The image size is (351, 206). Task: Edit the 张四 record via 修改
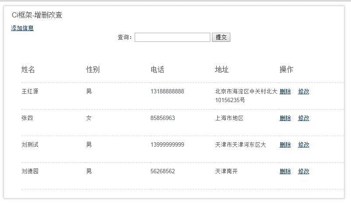(303, 118)
